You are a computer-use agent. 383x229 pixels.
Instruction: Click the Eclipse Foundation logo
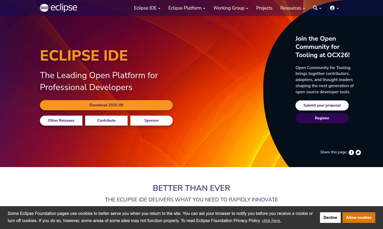coord(58,8)
